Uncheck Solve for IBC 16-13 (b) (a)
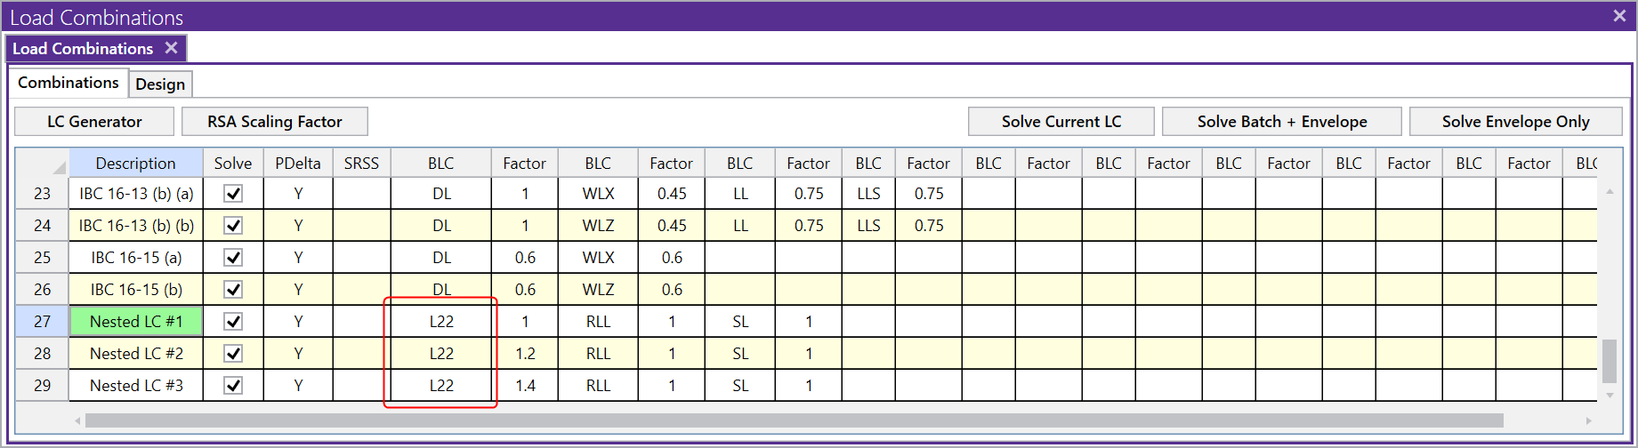The width and height of the screenshot is (1638, 448). coord(233,194)
